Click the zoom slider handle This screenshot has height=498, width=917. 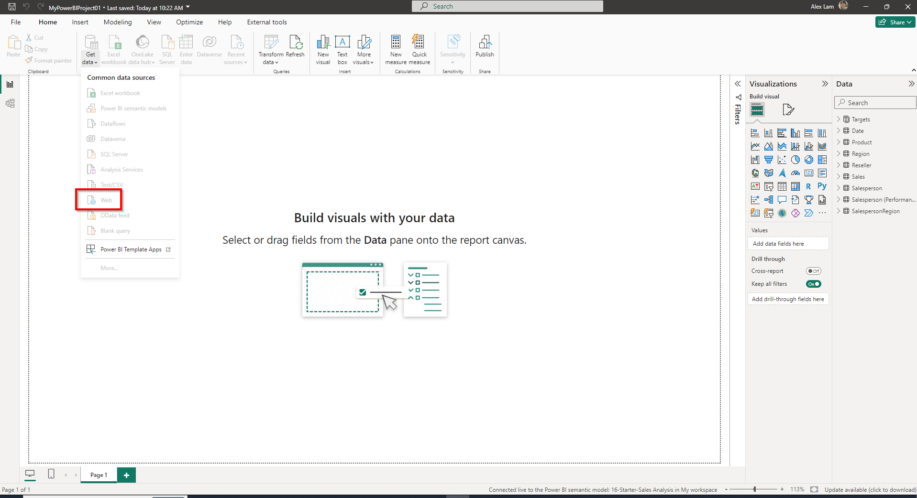click(x=755, y=489)
